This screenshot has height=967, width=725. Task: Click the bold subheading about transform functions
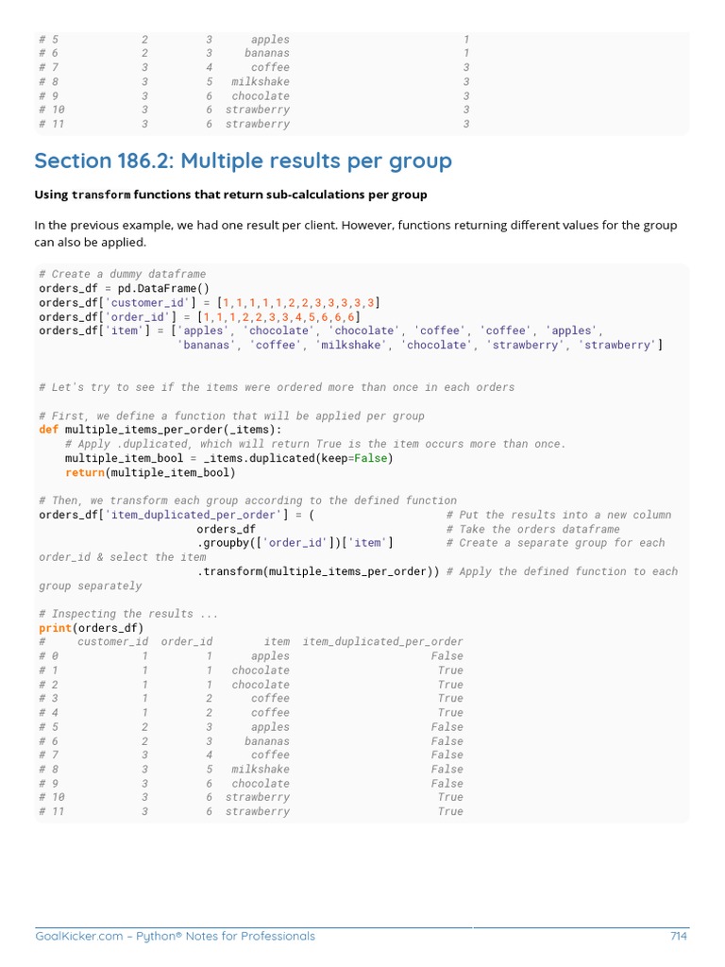click(x=230, y=195)
